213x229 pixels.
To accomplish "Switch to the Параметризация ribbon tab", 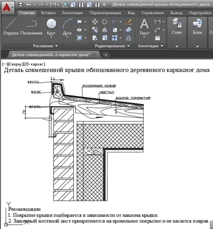I will click(x=105, y=13).
